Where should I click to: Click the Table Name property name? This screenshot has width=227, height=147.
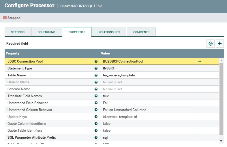point(17,75)
